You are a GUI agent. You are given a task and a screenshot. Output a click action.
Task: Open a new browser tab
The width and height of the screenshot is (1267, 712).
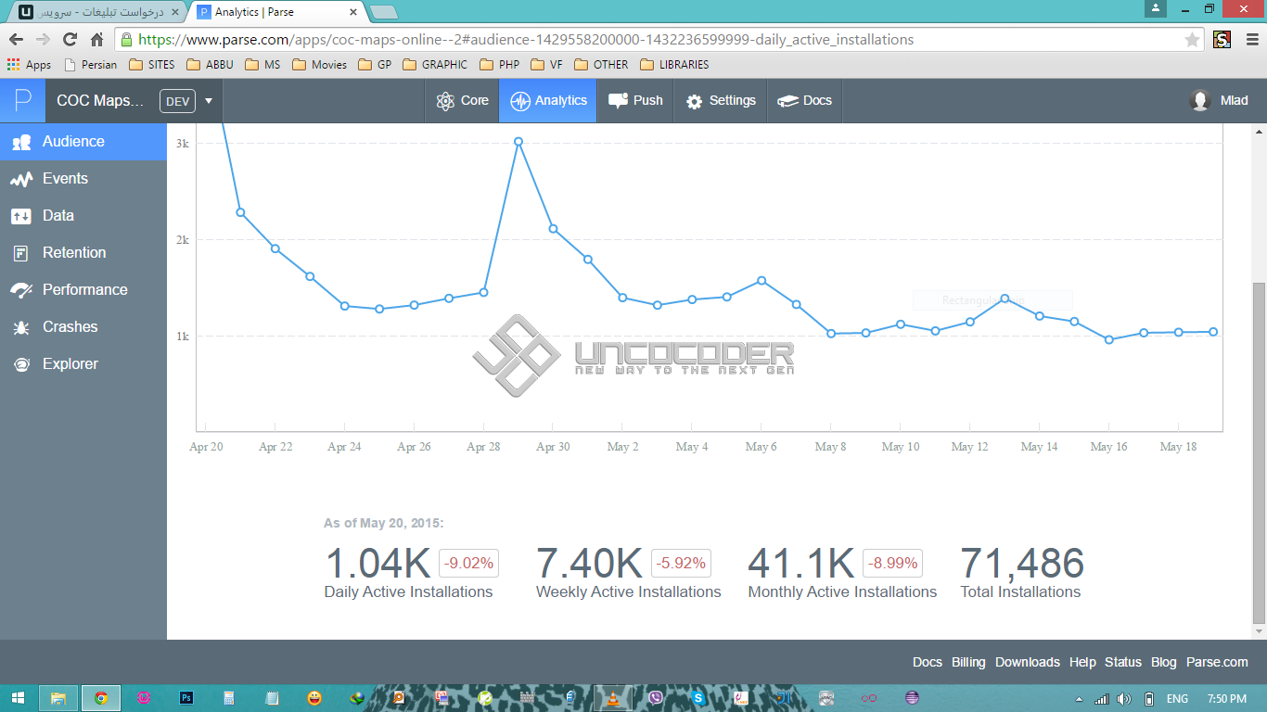click(x=383, y=12)
